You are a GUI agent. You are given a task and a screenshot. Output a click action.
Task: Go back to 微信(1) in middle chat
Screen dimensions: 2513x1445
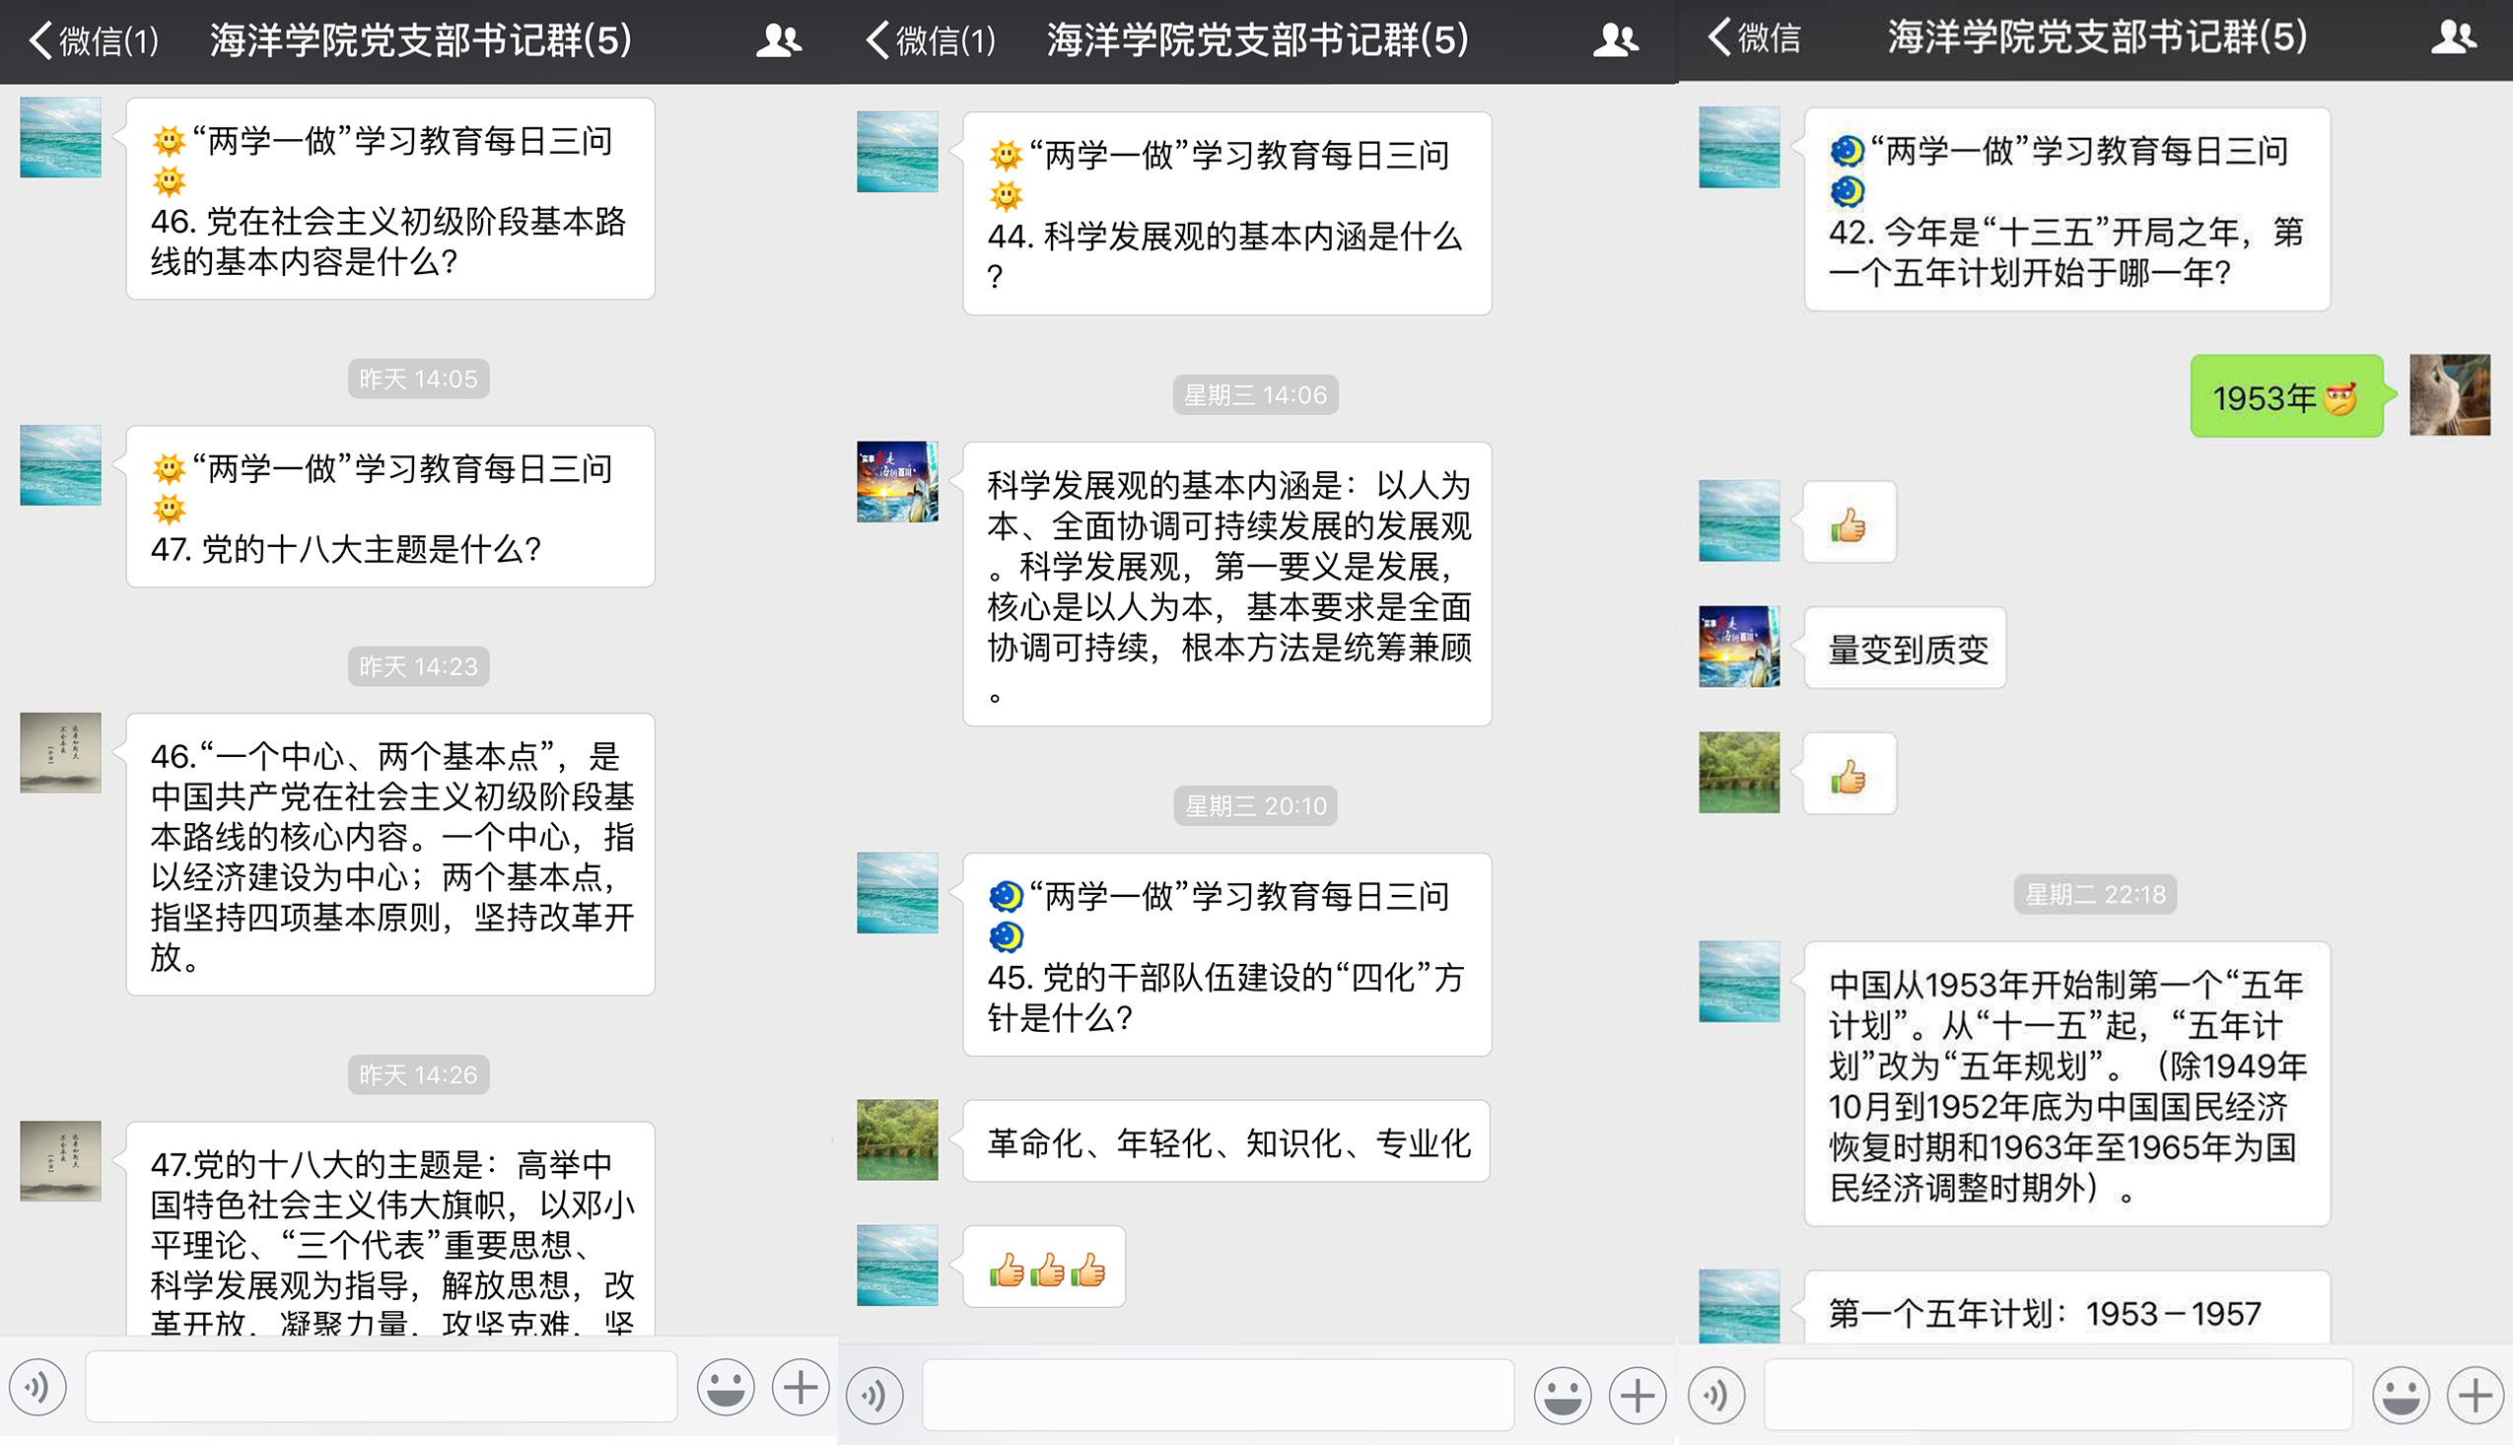(x=931, y=40)
